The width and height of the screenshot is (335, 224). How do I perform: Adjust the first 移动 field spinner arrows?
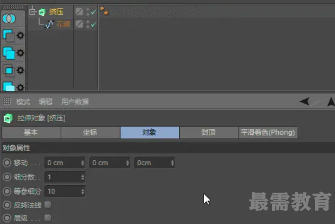click(x=83, y=163)
